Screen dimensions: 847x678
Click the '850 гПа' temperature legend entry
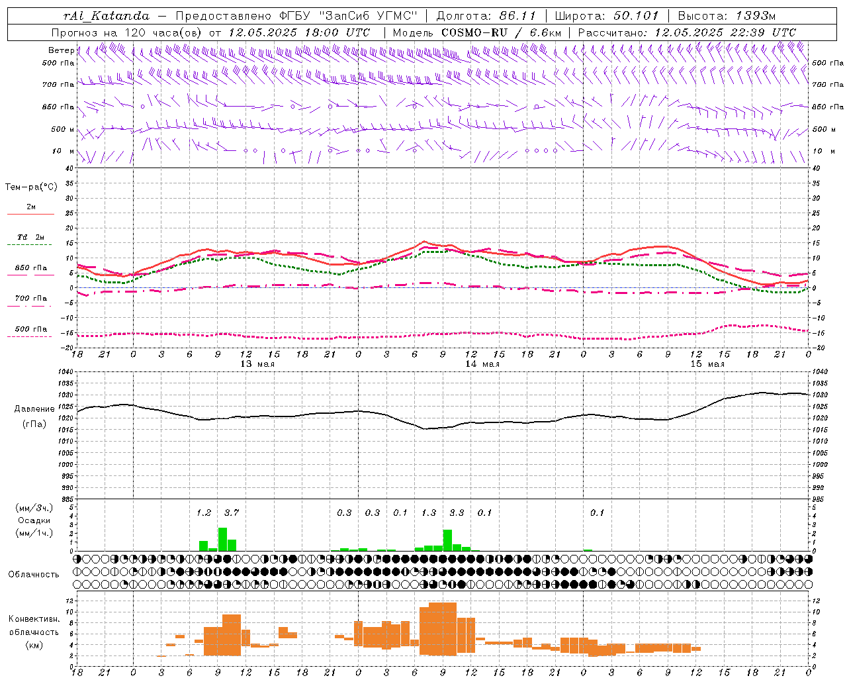30,268
